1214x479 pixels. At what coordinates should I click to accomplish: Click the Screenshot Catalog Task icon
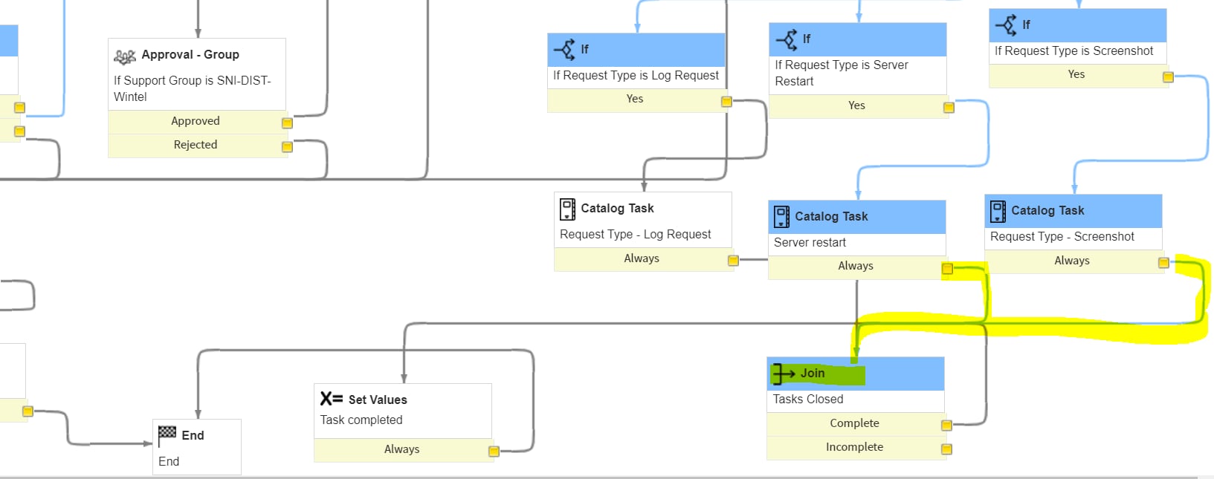pos(998,211)
